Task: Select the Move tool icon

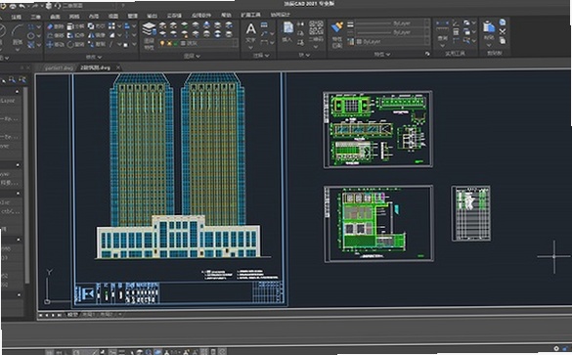Action: point(50,45)
